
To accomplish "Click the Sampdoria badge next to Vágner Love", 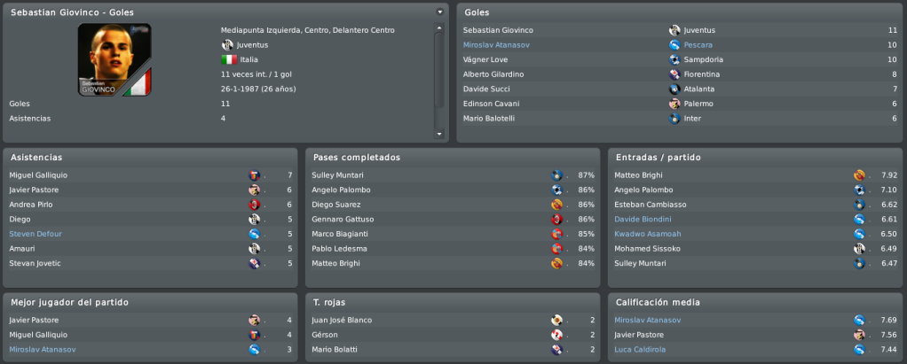I will click(674, 59).
